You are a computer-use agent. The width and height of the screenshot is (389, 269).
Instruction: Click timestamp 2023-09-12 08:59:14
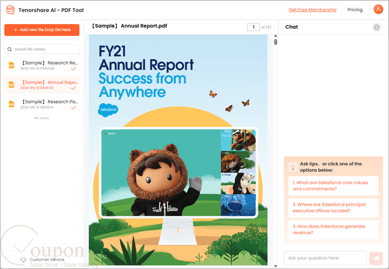(37, 108)
